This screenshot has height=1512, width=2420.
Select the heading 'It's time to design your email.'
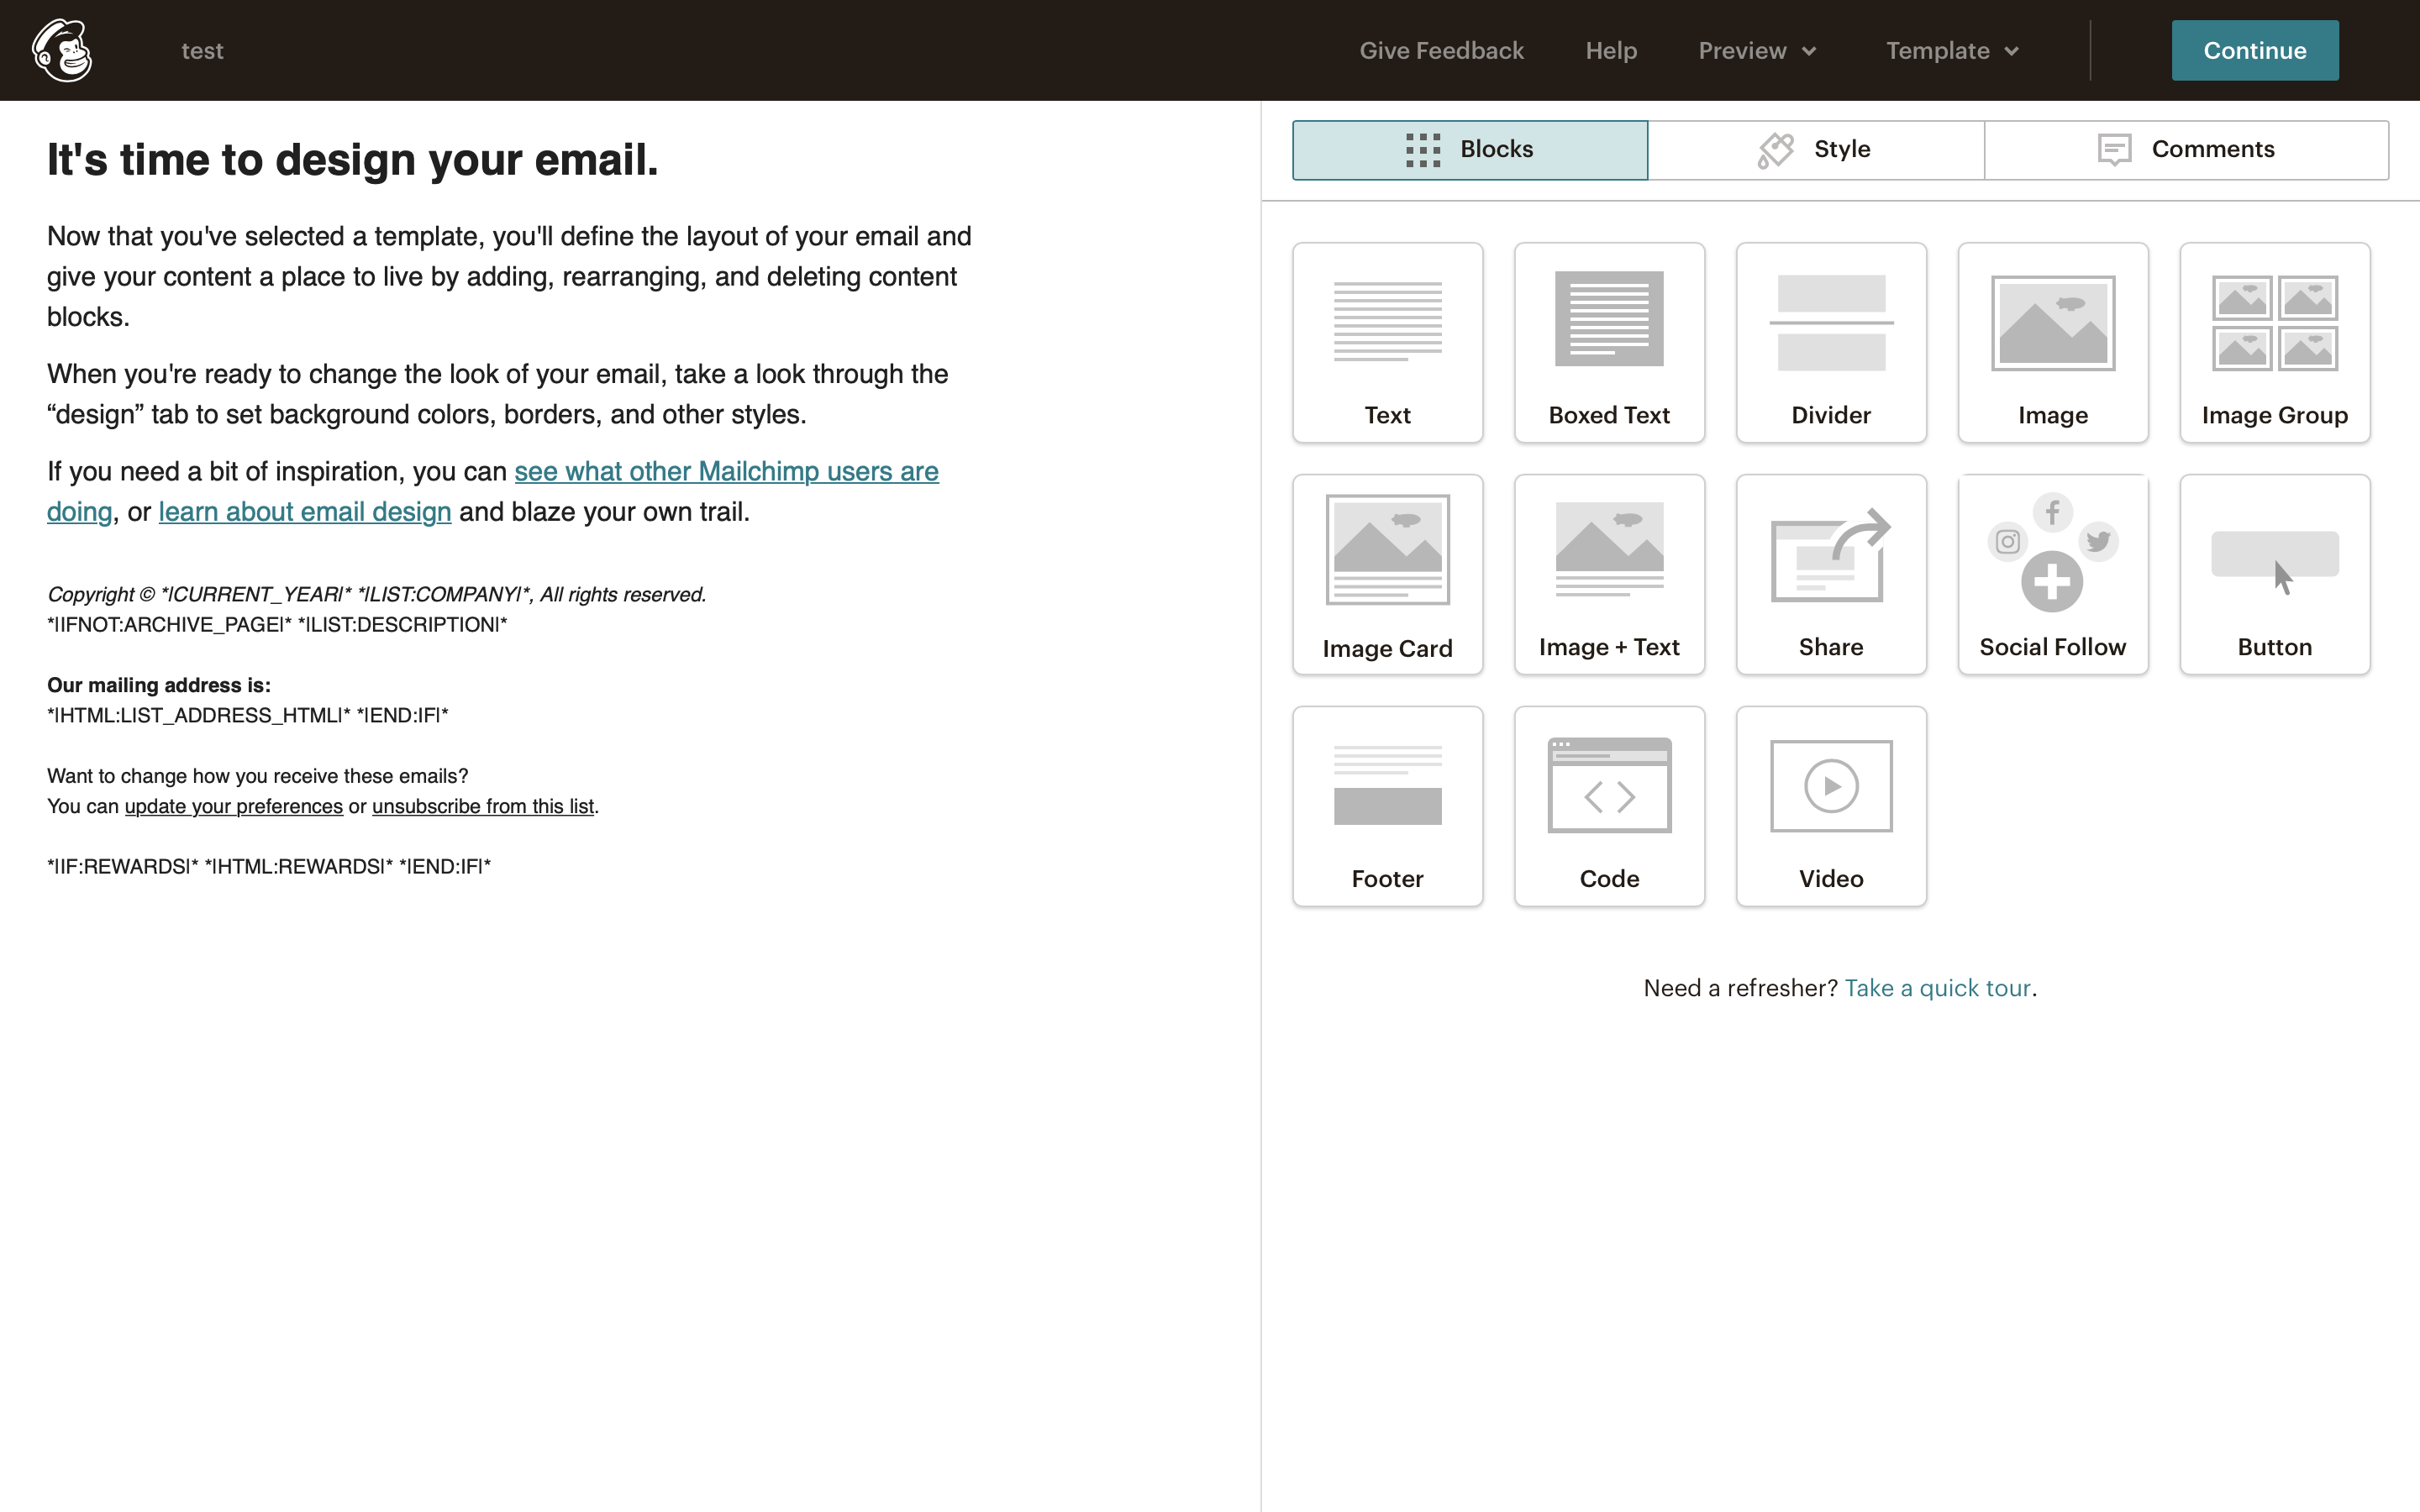pos(353,160)
